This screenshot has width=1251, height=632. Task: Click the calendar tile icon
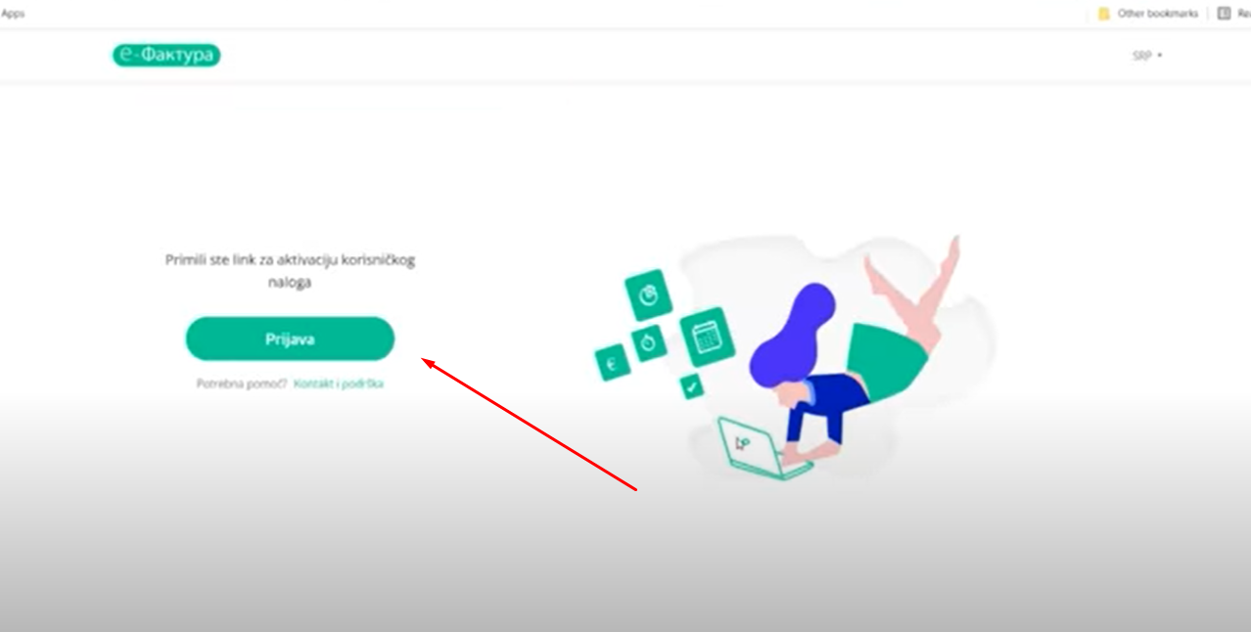(707, 338)
